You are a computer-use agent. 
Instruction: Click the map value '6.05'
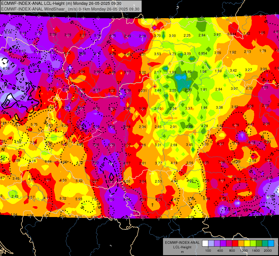(x=205, y=162)
